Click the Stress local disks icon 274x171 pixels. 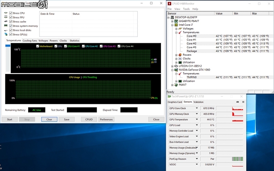pos(6,30)
